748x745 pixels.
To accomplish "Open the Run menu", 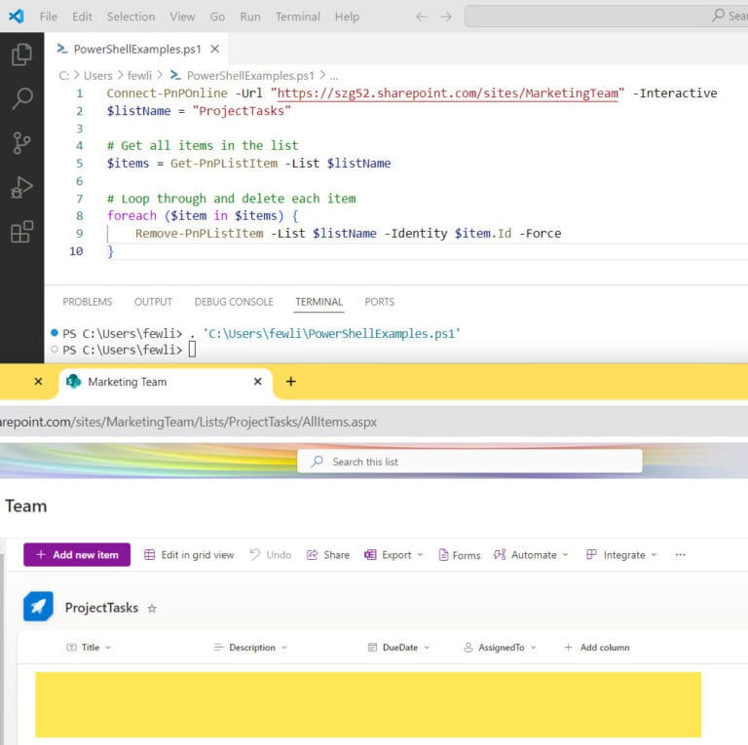I will [x=250, y=17].
